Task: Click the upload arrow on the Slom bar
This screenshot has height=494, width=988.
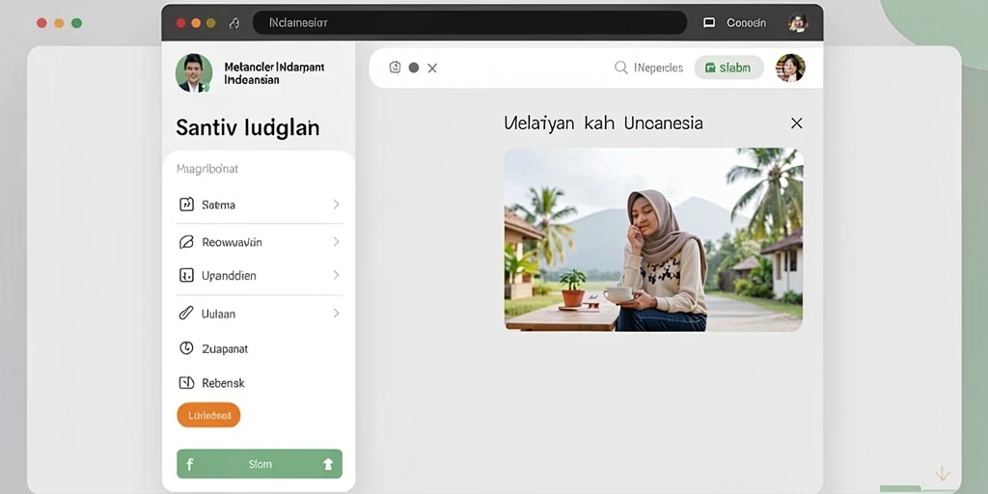Action: coord(328,464)
